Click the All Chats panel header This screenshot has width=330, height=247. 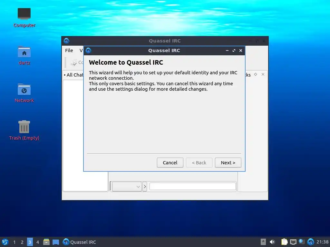pos(74,75)
